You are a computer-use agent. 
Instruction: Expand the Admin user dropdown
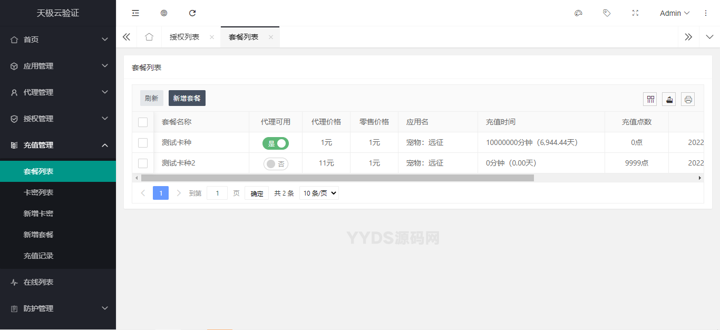675,13
